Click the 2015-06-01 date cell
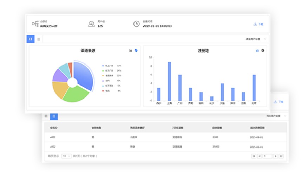 click(x=256, y=147)
